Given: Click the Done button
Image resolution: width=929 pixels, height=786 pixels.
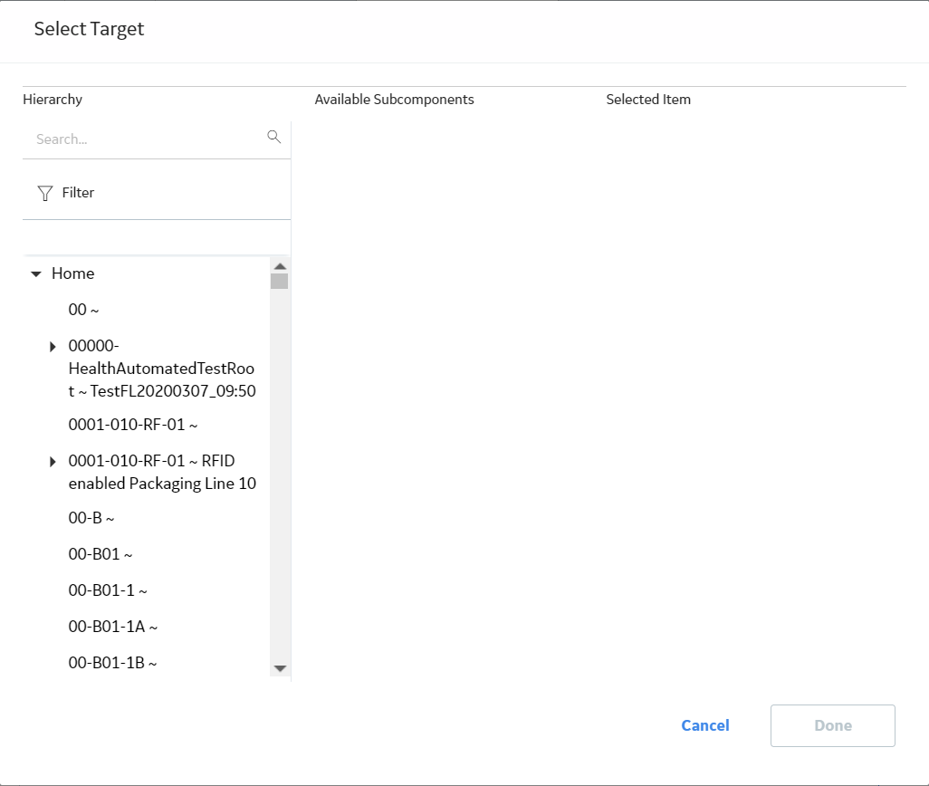Looking at the screenshot, I should [832, 725].
